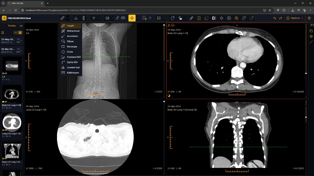Choose Freehand ROI from the tool menu

[71, 57]
